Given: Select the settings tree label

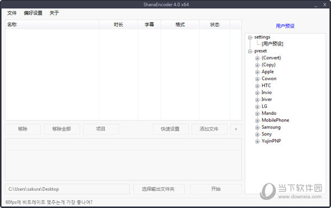Looking at the screenshot, I should pos(262,37).
